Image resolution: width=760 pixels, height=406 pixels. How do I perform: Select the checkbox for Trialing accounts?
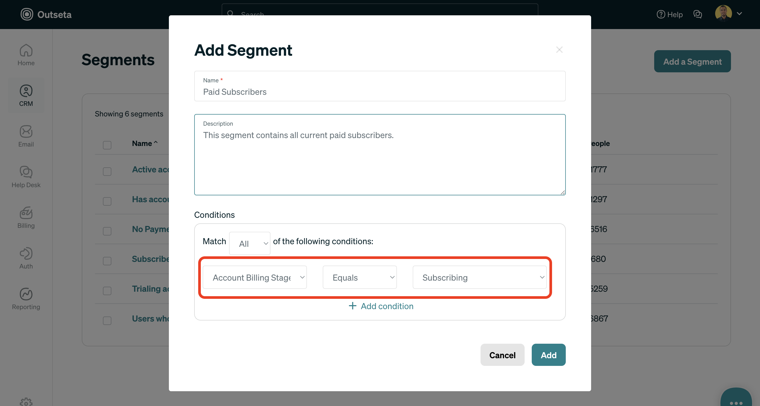pyautogui.click(x=107, y=291)
